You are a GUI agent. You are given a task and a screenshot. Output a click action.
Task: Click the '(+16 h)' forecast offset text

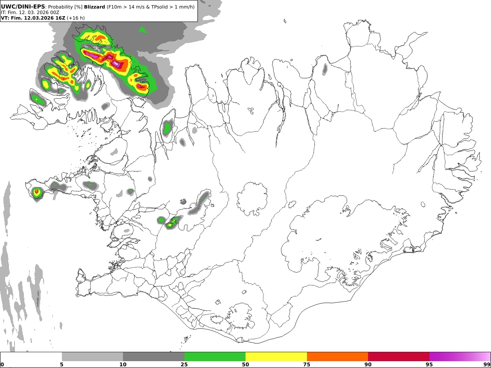click(76, 18)
